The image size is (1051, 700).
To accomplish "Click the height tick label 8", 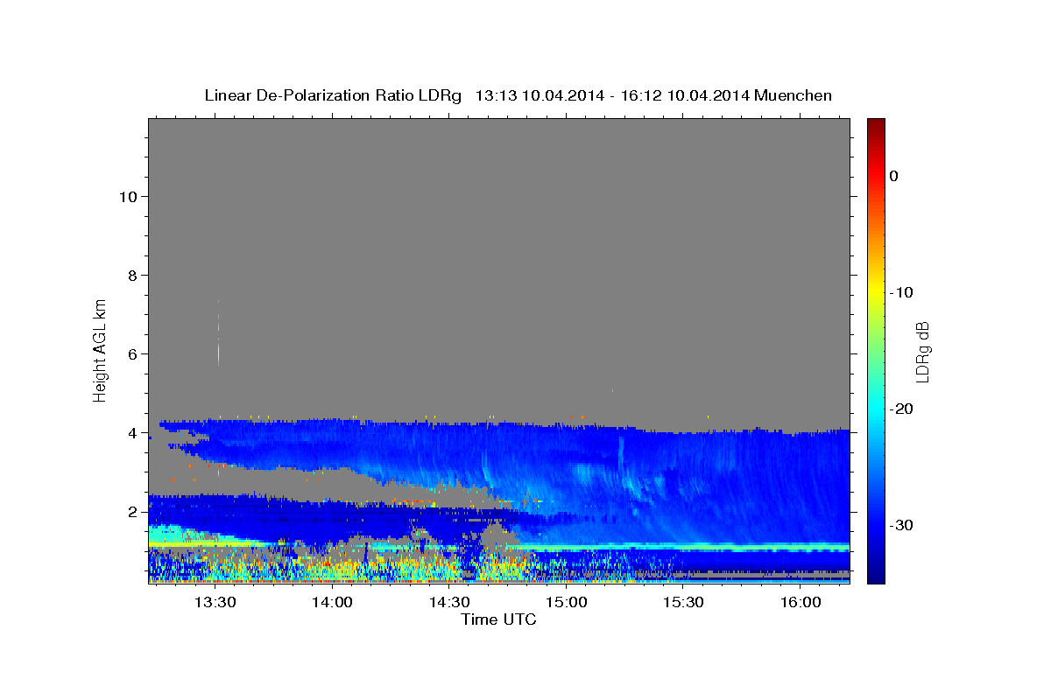I will [x=131, y=275].
